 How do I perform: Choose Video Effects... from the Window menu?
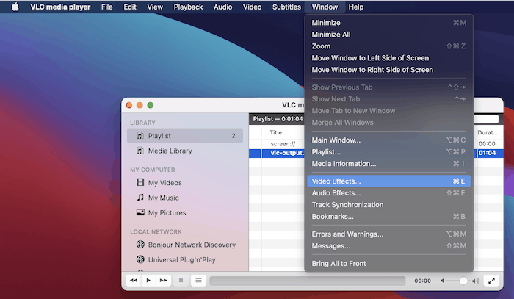[x=336, y=181]
